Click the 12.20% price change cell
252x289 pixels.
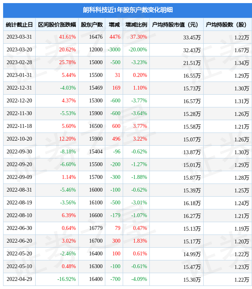pos(67,139)
